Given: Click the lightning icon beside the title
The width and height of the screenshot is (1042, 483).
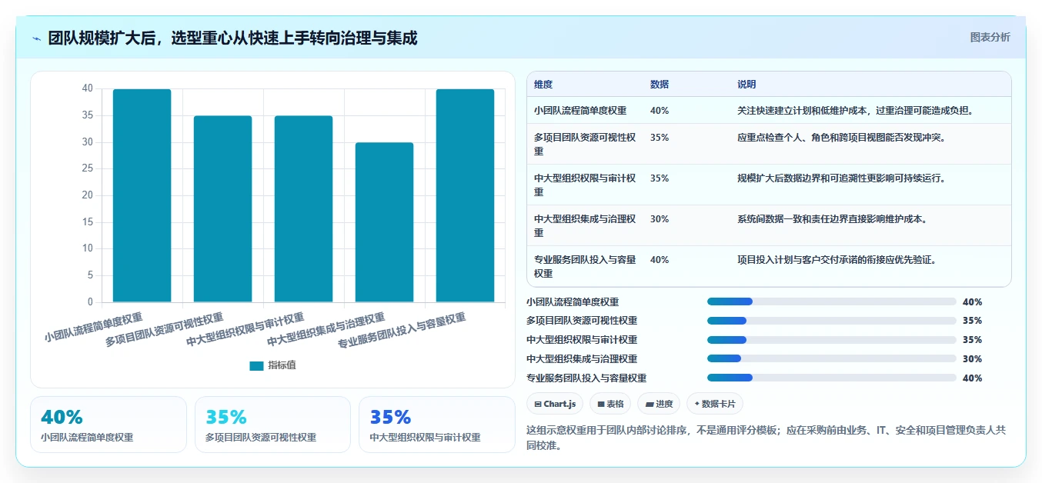Looking at the screenshot, I should (x=36, y=38).
